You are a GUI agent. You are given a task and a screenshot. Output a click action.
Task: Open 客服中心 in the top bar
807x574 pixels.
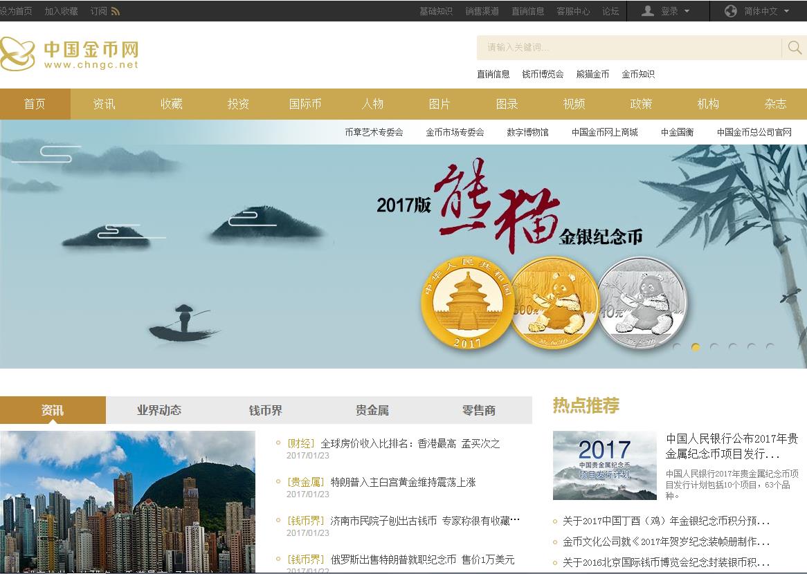(573, 11)
